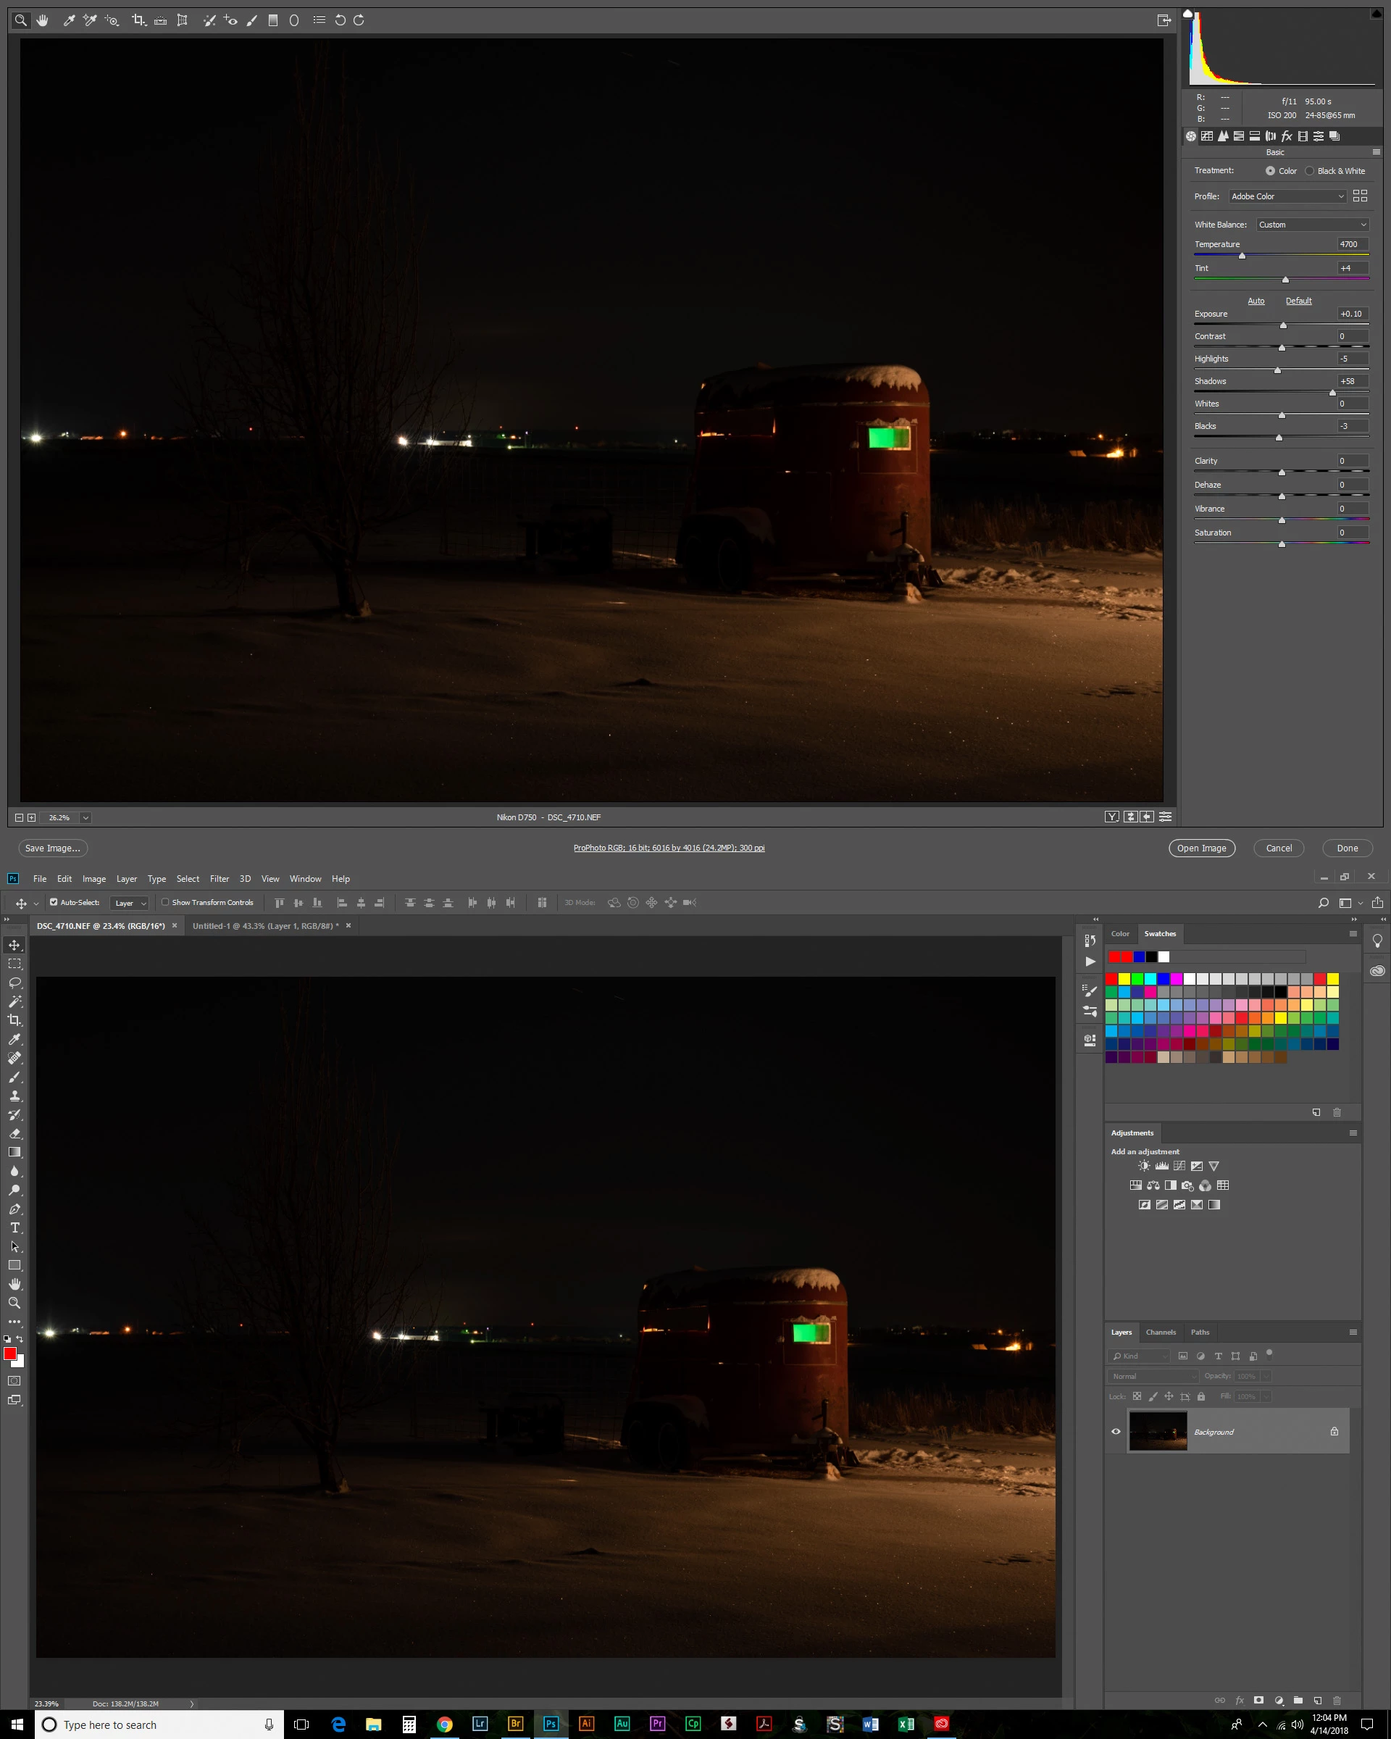The width and height of the screenshot is (1391, 1739).
Task: Select the Lasso tool in Photoshop toolbox
Action: point(14,983)
